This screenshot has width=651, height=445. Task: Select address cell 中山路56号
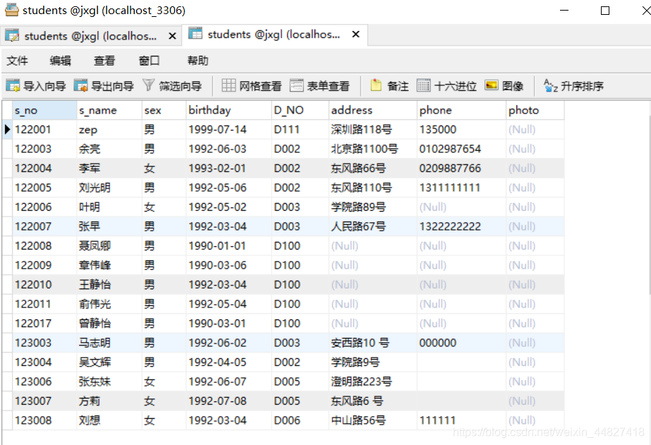coord(373,420)
